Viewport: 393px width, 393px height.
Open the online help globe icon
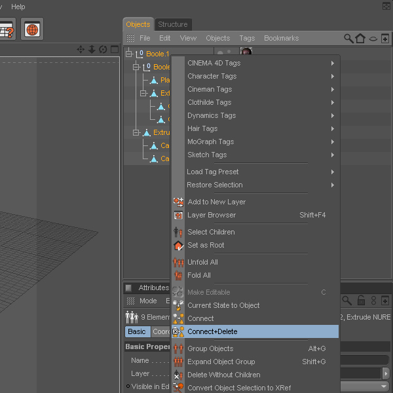[x=32, y=29]
